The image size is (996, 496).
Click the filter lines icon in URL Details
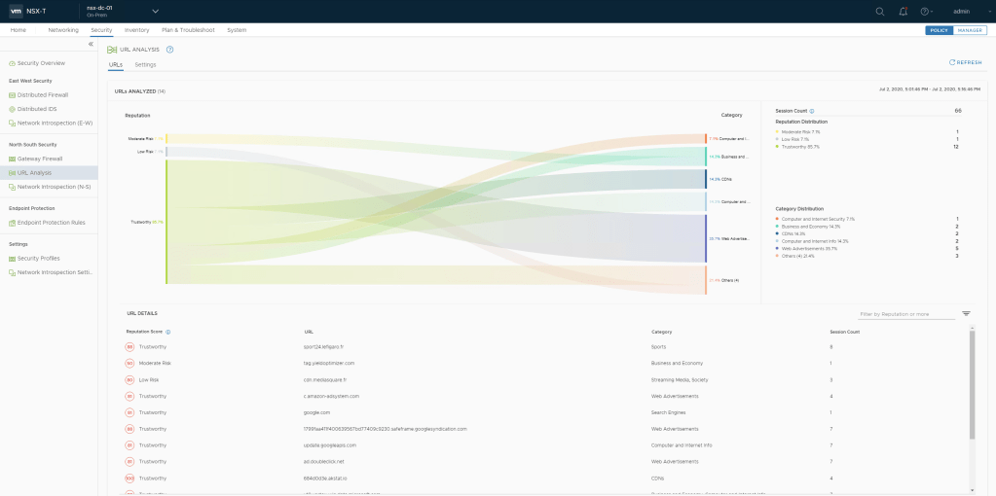click(966, 314)
